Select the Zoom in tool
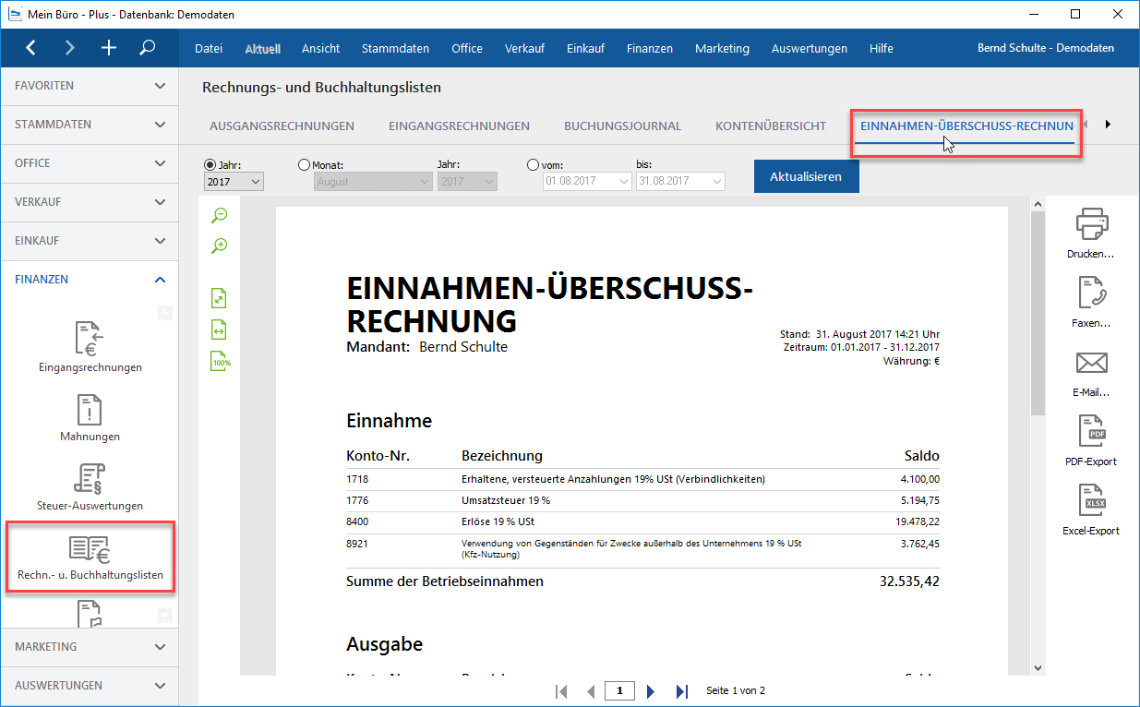 point(219,246)
